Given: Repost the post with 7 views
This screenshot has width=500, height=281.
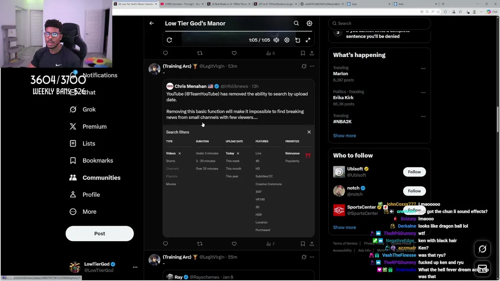Looking at the screenshot, I should pos(200,244).
